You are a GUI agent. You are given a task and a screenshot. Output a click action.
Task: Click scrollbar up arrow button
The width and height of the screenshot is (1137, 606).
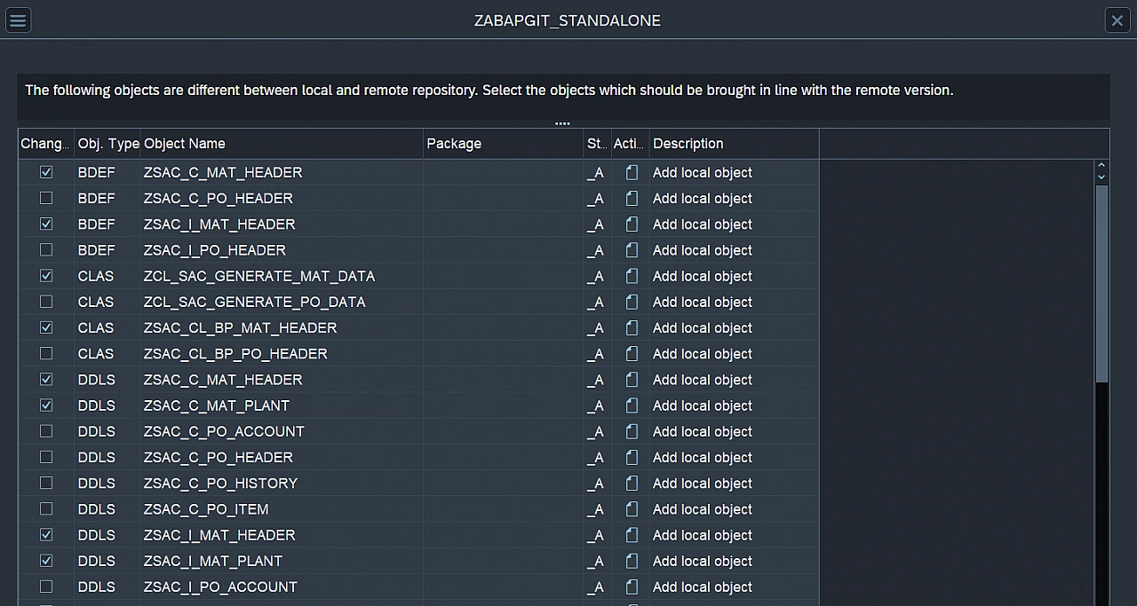click(x=1101, y=166)
